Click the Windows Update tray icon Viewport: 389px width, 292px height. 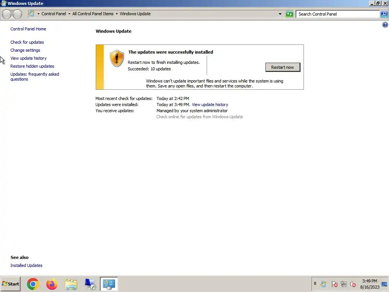point(323,284)
